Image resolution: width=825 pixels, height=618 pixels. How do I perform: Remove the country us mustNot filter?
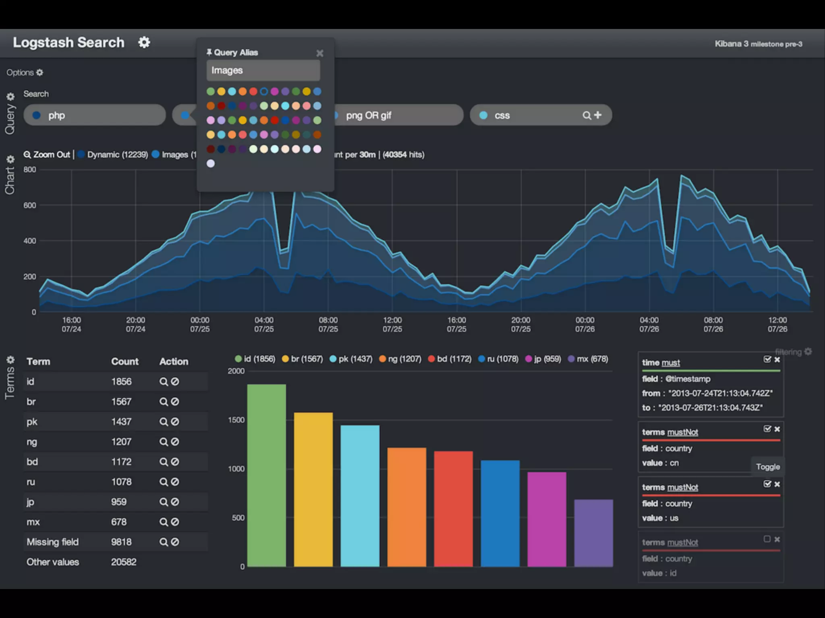tap(777, 484)
